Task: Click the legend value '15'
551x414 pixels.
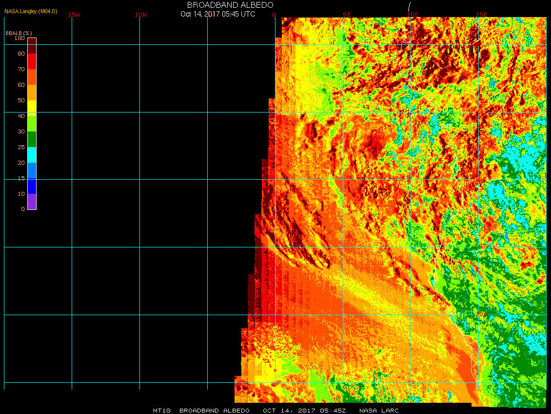Action: (21, 178)
